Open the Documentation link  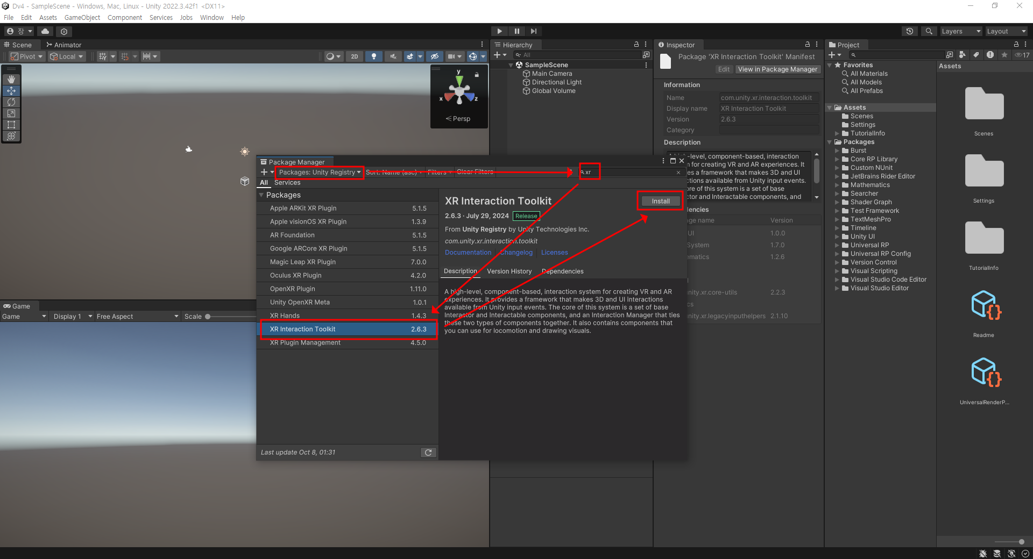[468, 253]
